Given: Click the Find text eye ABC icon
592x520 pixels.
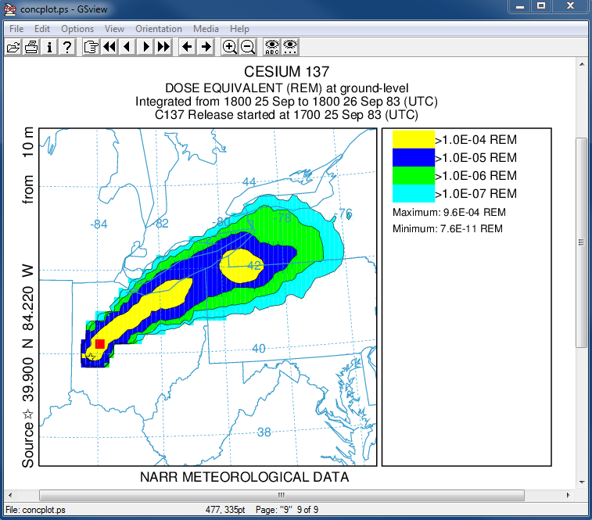Looking at the screenshot, I should [x=271, y=47].
